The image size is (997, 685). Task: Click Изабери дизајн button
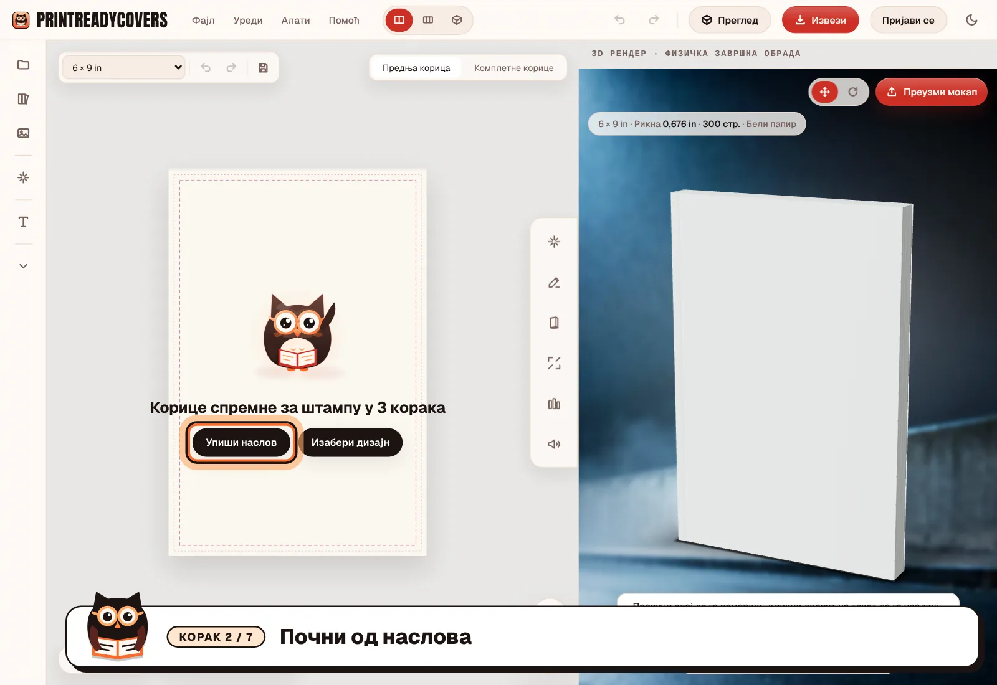pos(350,443)
